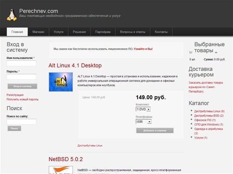Click Добавить в корзину button
The image size is (233, 174).
[x=155, y=130]
